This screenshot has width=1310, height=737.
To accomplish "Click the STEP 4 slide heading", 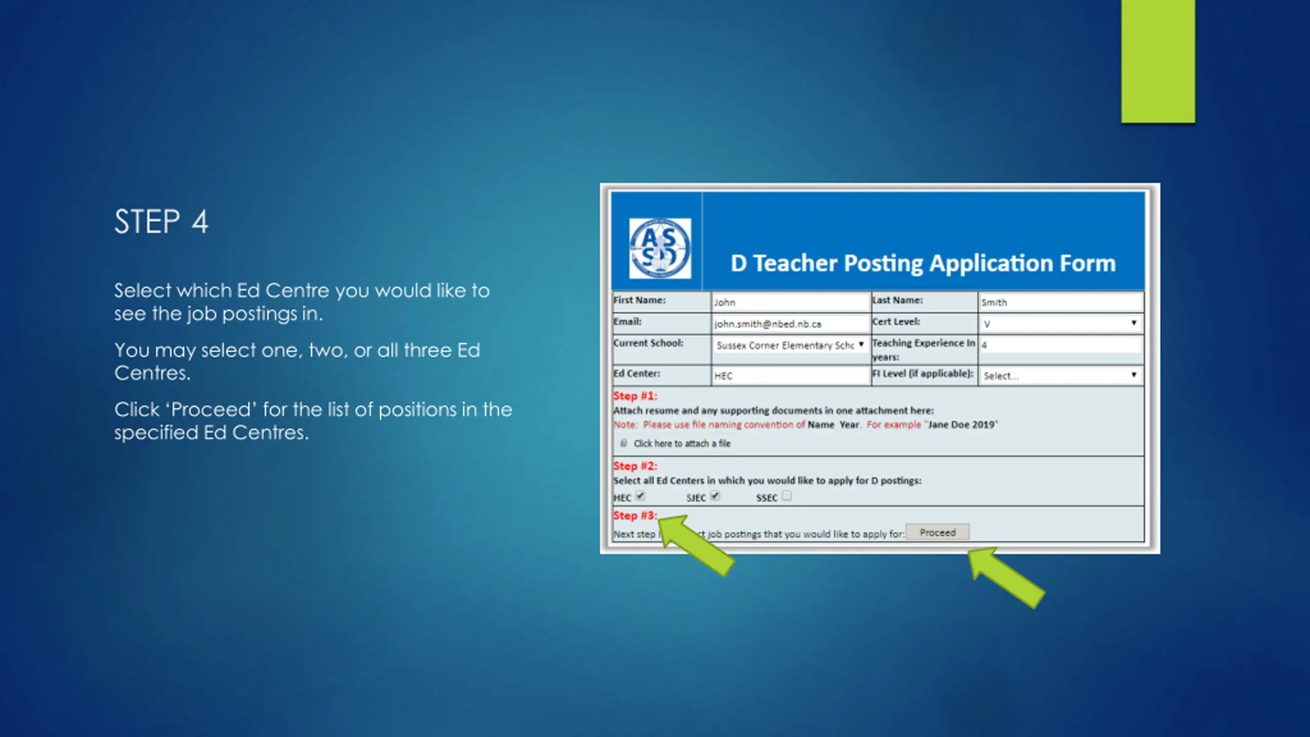I will (x=161, y=222).
